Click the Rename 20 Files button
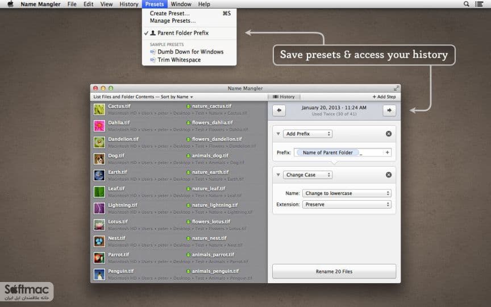Screen dimensions: 491x307 click(334, 271)
